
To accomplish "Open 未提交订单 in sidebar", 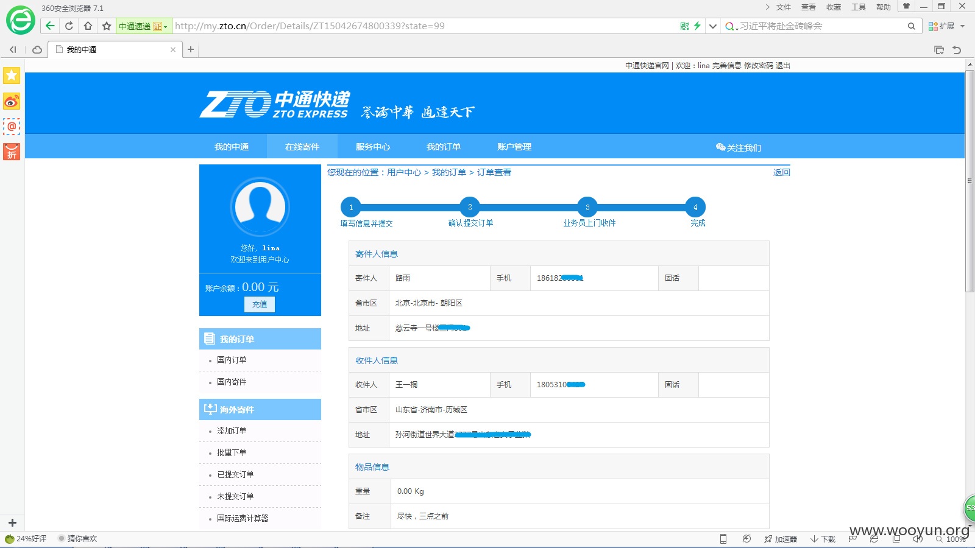I will tap(235, 496).
